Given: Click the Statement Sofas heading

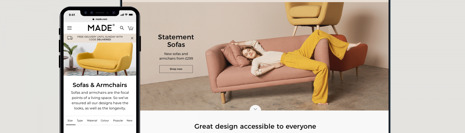Looking at the screenshot, I should point(176,41).
